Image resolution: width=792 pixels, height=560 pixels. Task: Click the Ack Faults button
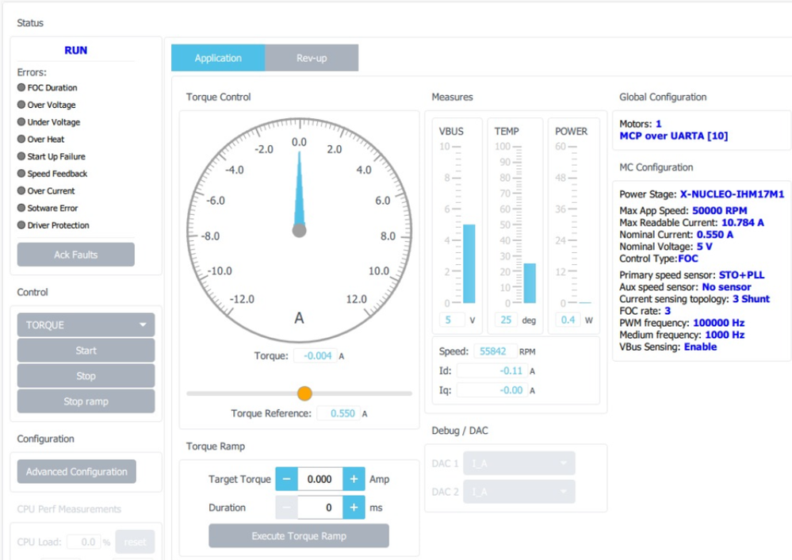pos(76,255)
